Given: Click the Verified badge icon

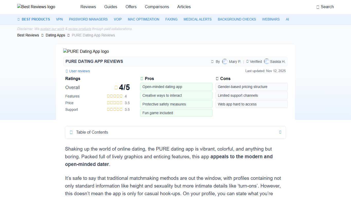Looking at the screenshot, I should pos(247,61).
